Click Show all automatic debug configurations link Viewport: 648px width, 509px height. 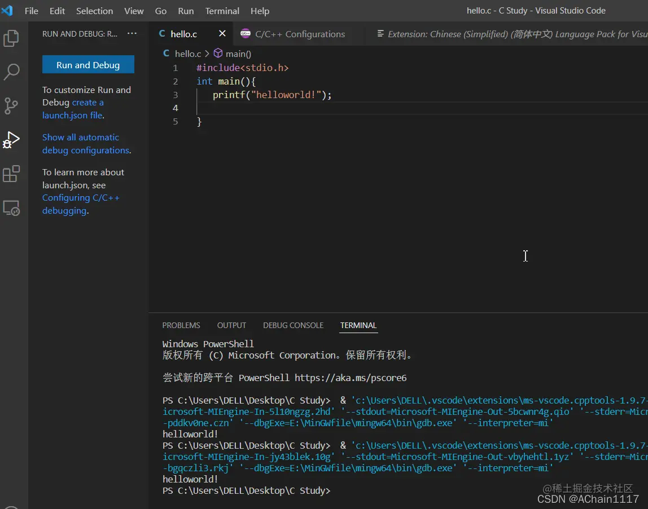(x=86, y=144)
